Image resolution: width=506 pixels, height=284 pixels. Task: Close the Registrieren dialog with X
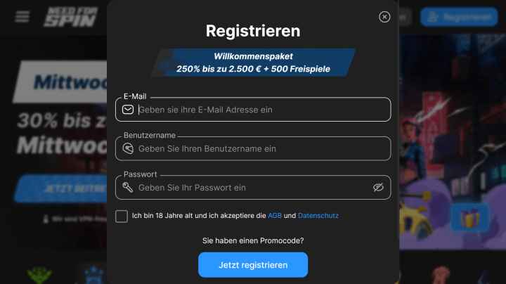pos(384,17)
